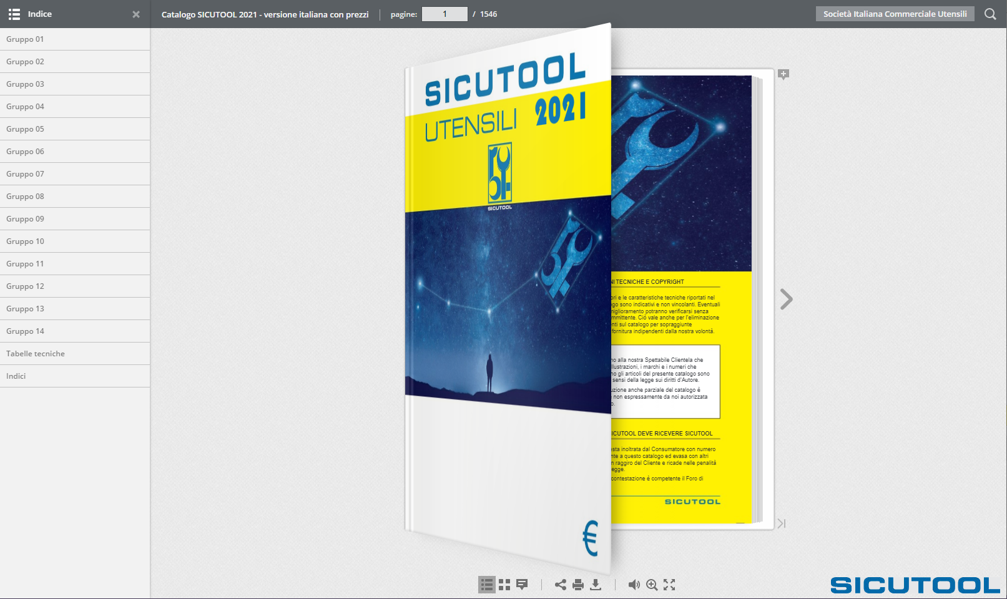1007x599 pixels.
Task: Zoom in with magnifier icon
Action: 652,585
